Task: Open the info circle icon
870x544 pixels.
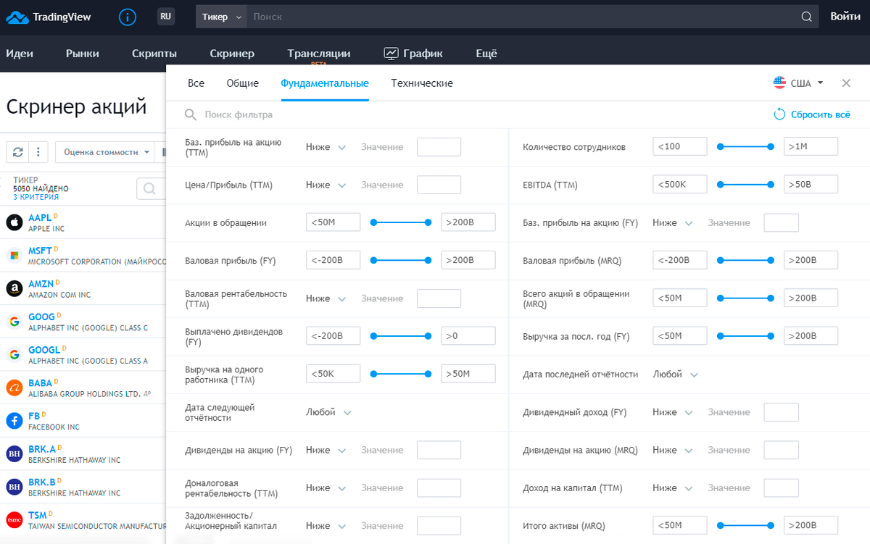Action: pos(127,17)
